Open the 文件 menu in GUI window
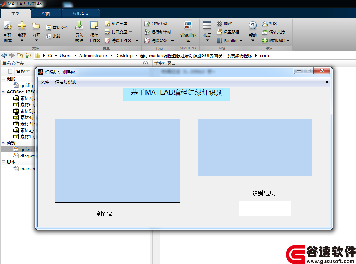Screen dimensions: 356x264 [45, 82]
